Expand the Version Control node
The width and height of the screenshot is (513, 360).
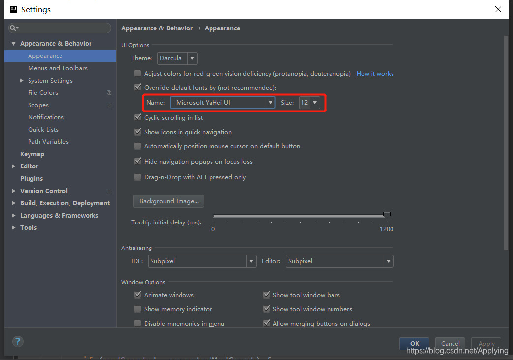point(13,191)
